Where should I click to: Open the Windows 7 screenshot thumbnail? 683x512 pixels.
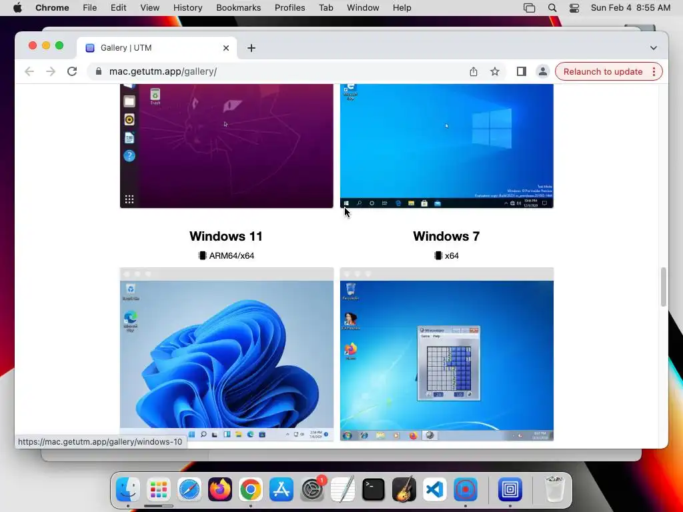click(446, 355)
